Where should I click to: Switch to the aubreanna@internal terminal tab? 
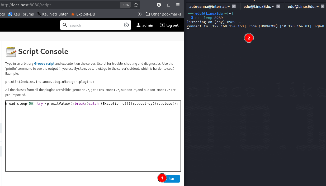click(210, 7)
